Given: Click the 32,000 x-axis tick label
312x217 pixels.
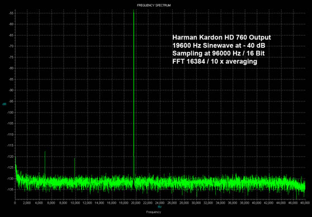Looking at the screenshot, I should point(208,203).
